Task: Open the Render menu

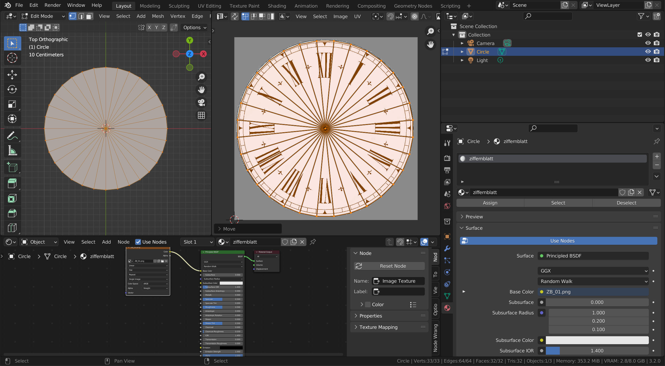Action: pos(52,5)
